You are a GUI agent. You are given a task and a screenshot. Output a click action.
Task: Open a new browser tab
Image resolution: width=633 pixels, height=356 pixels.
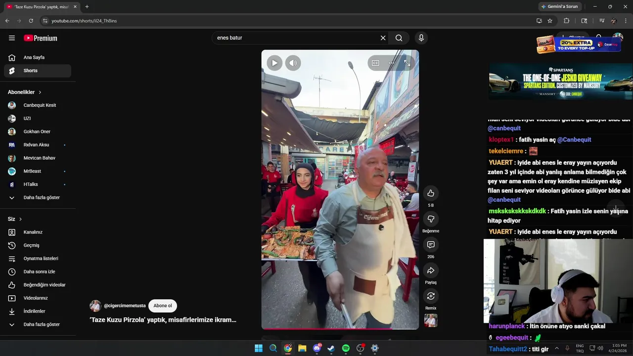click(x=87, y=7)
